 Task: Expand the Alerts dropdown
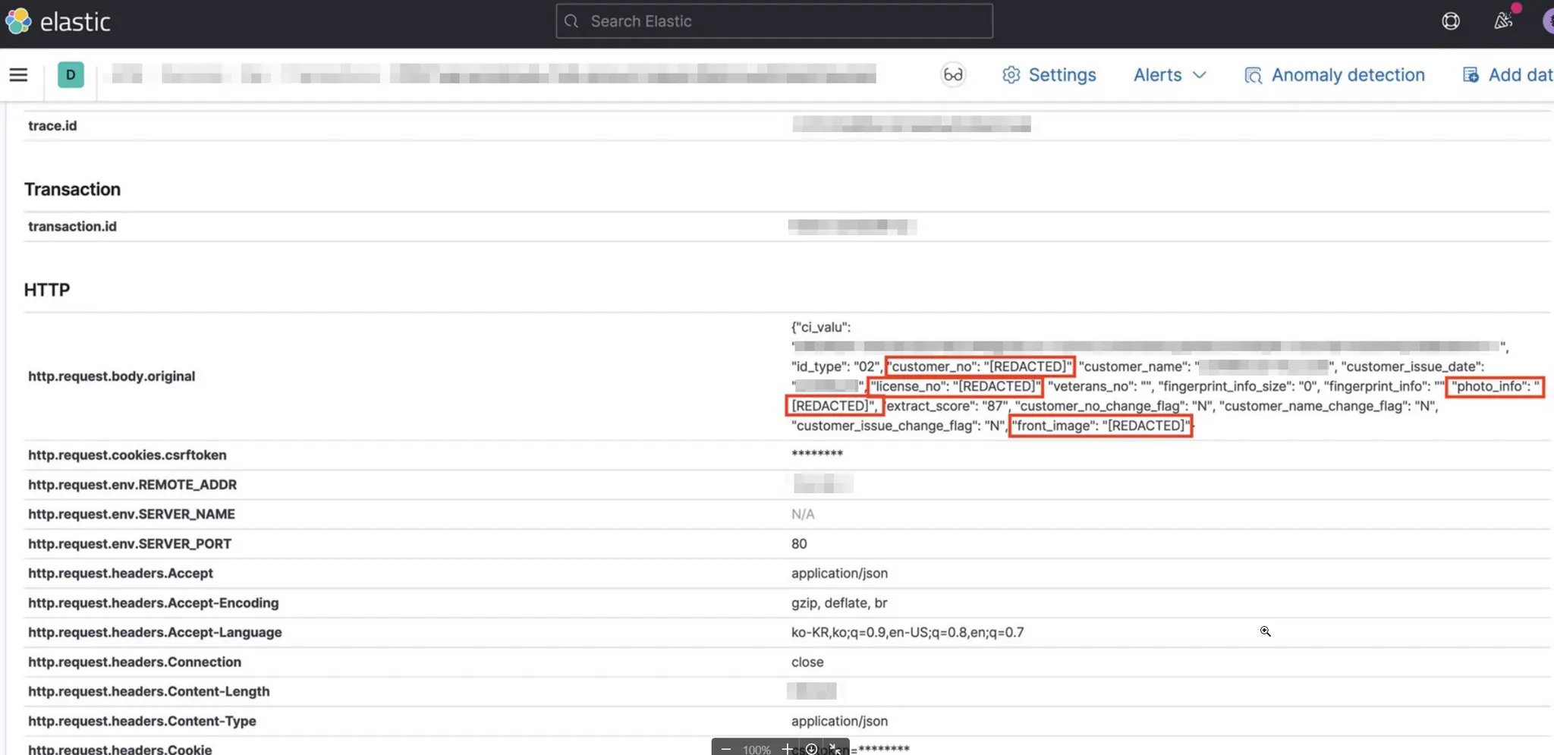click(1169, 75)
